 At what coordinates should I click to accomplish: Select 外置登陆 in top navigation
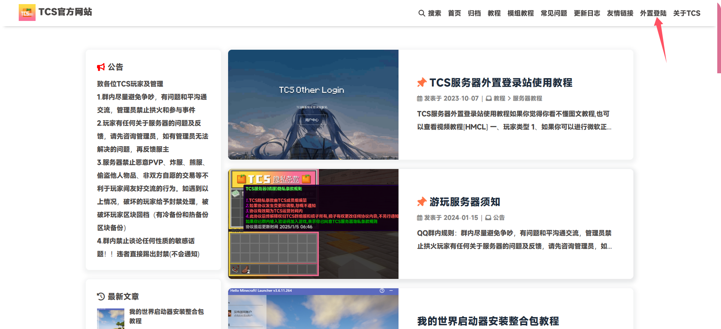pyautogui.click(x=653, y=13)
